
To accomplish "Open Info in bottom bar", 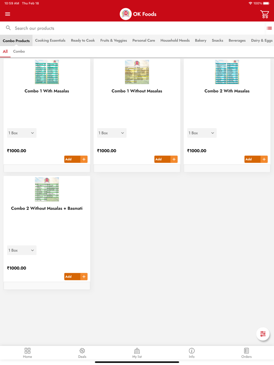I will point(192,353).
